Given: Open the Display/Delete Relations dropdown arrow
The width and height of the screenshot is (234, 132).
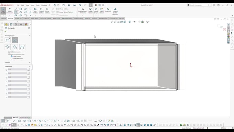Looking at the screenshot, I should click(83, 16).
